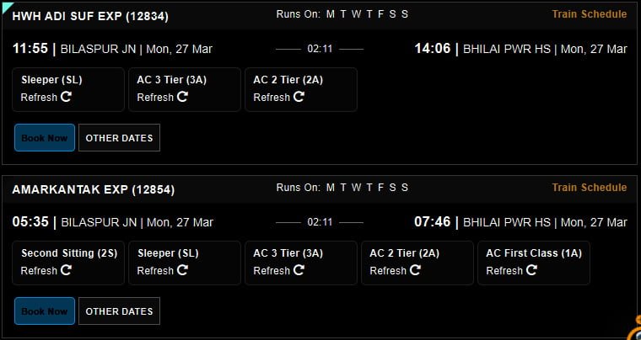Click Book Now for train 12834

coord(45,138)
